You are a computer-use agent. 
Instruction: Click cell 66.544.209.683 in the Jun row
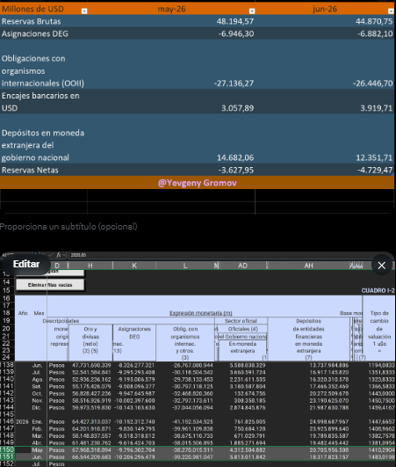tap(91, 457)
